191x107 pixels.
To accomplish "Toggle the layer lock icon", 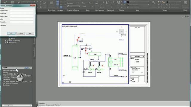I will (163, 2).
